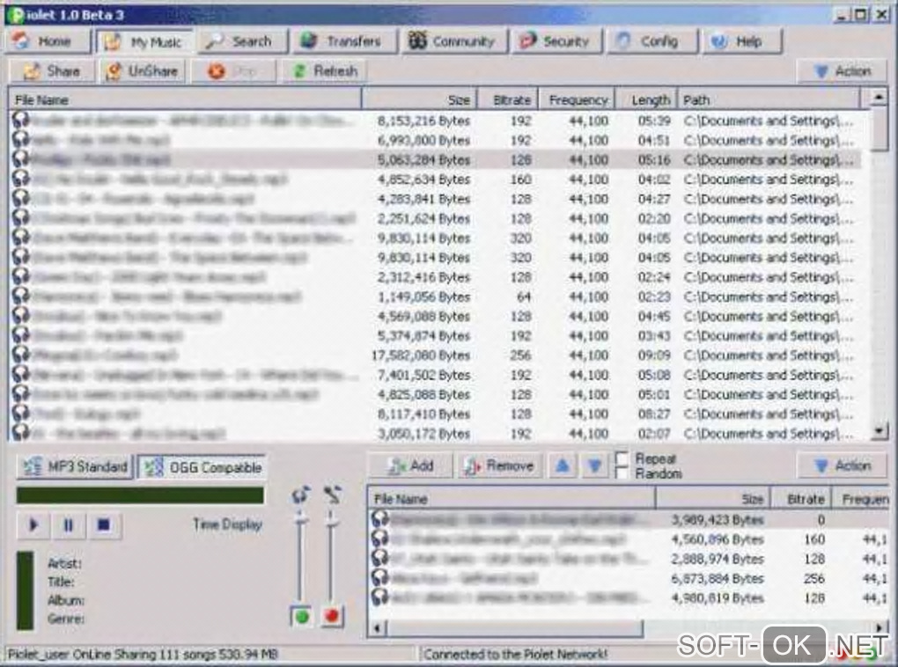Adjust the left volume slider

(300, 520)
